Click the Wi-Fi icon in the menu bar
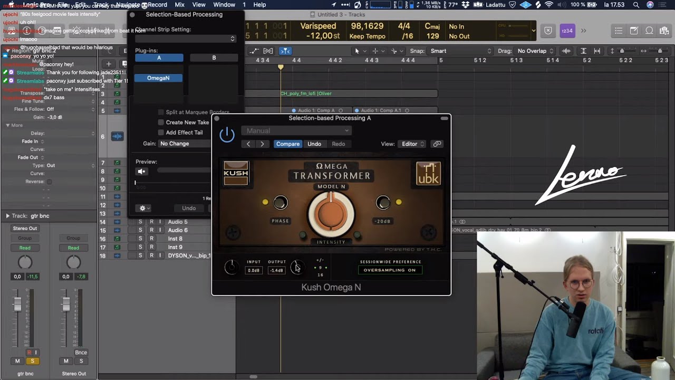The image size is (675, 380). pyautogui.click(x=549, y=5)
